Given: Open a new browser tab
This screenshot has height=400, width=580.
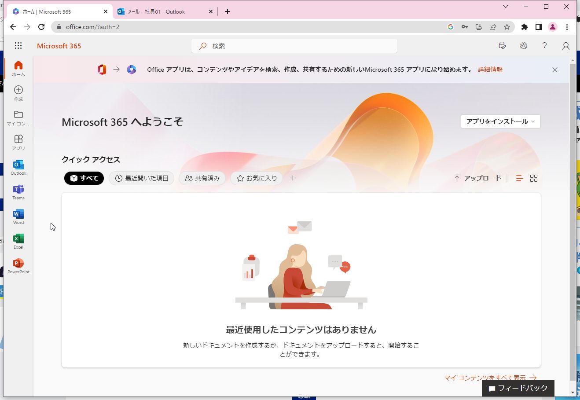Looking at the screenshot, I should [x=228, y=12].
